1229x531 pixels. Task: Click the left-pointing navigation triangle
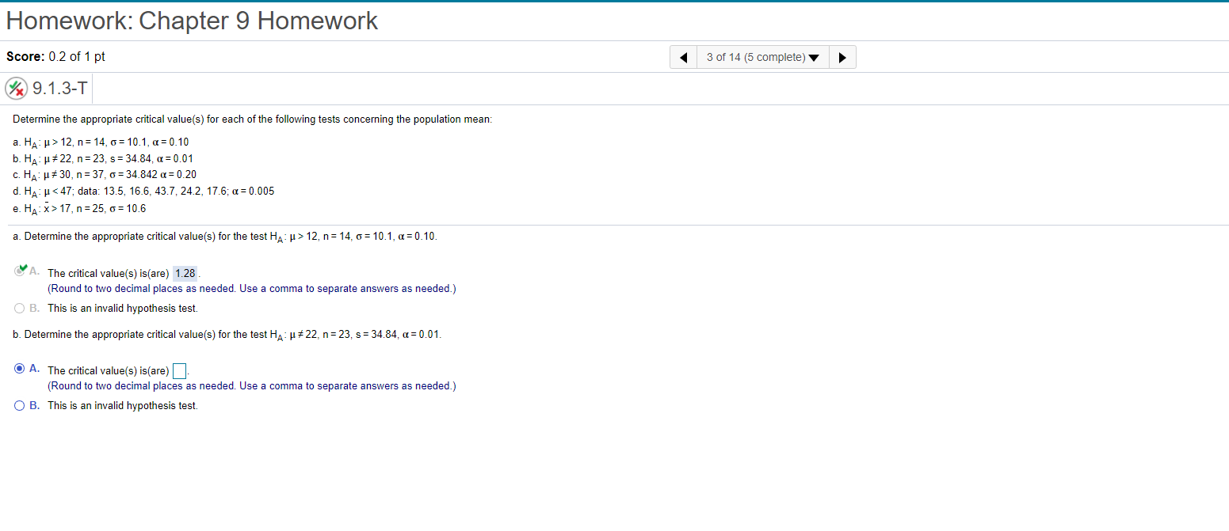[x=683, y=56]
